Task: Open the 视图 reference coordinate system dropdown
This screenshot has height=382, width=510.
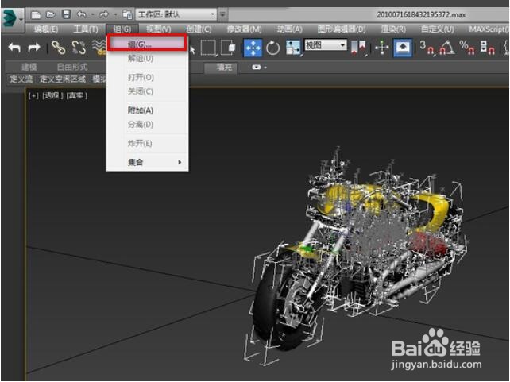Action: [x=326, y=44]
